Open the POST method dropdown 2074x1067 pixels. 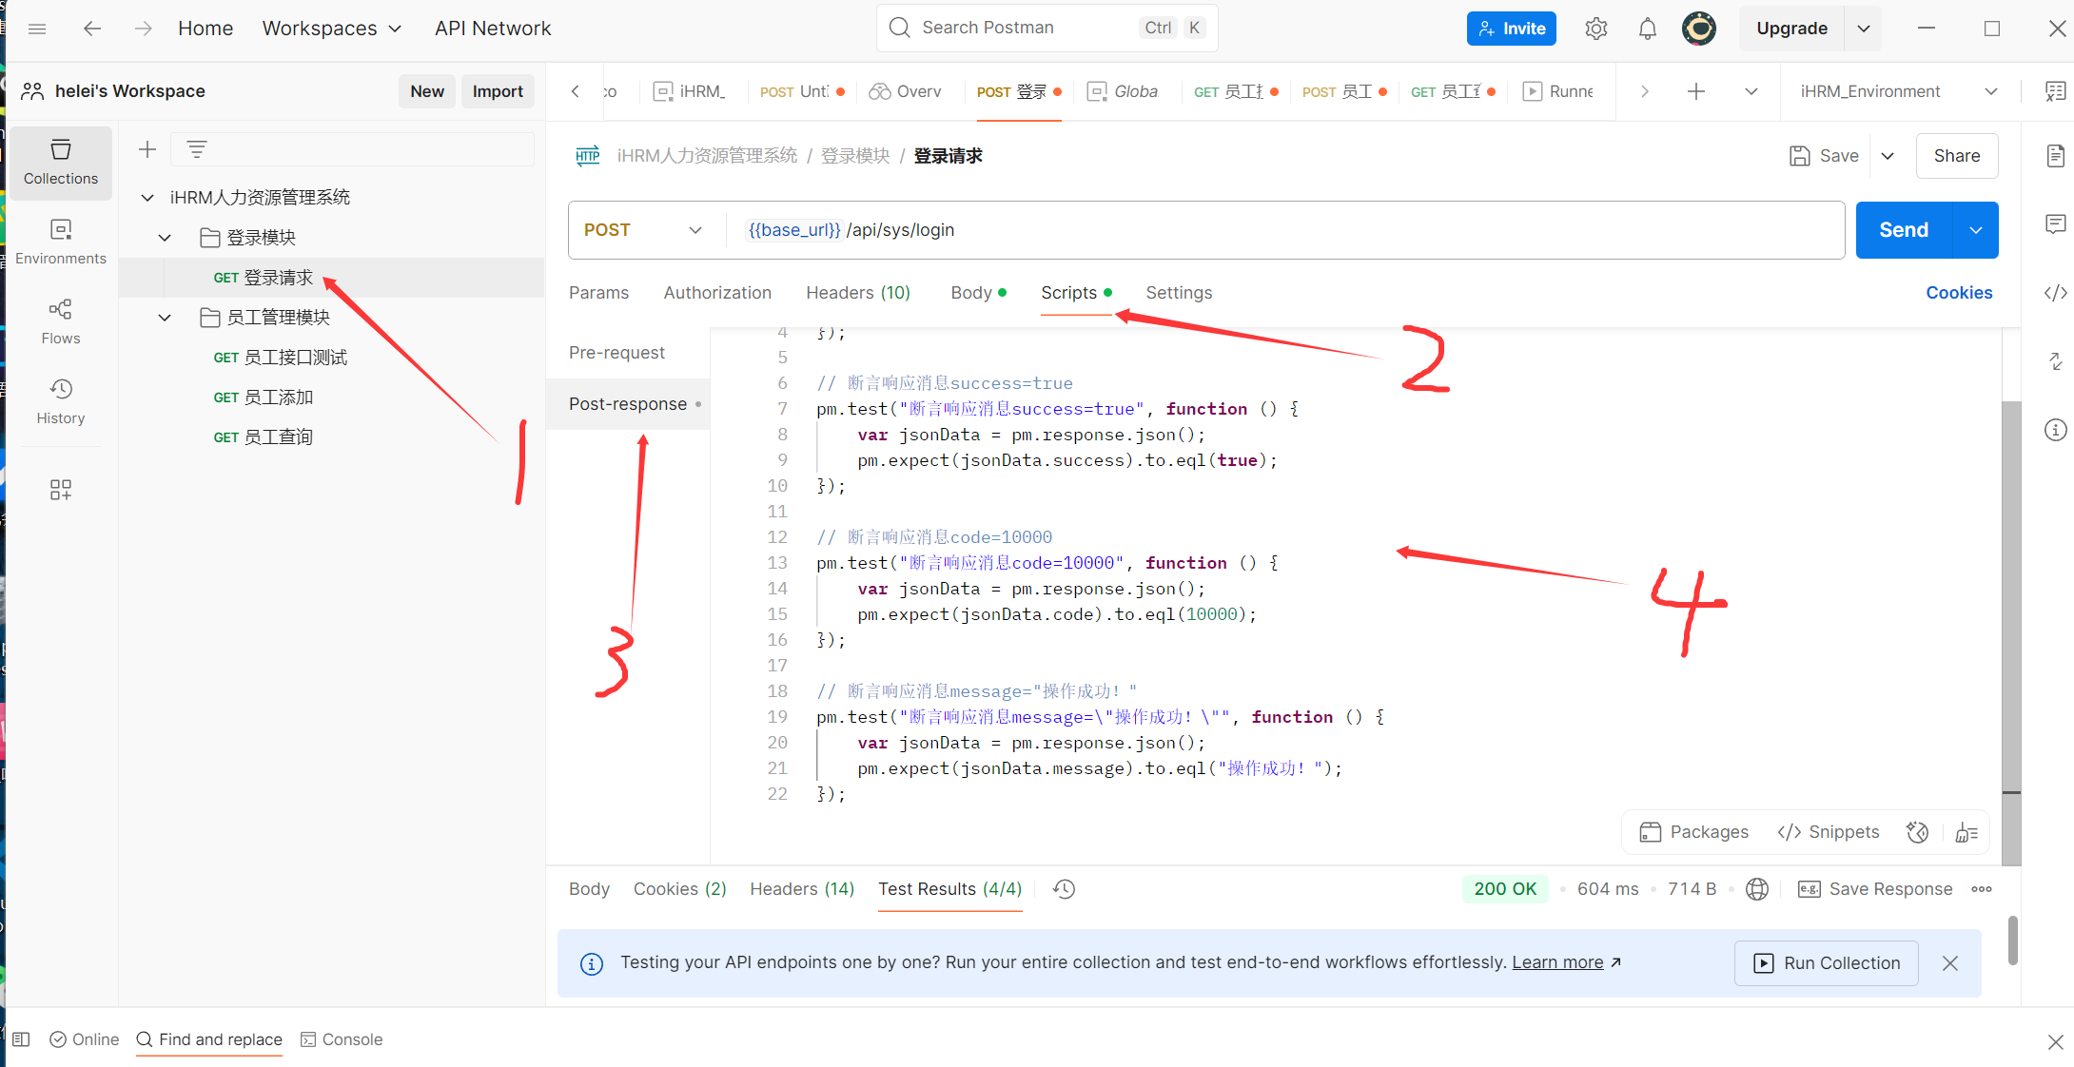643,230
